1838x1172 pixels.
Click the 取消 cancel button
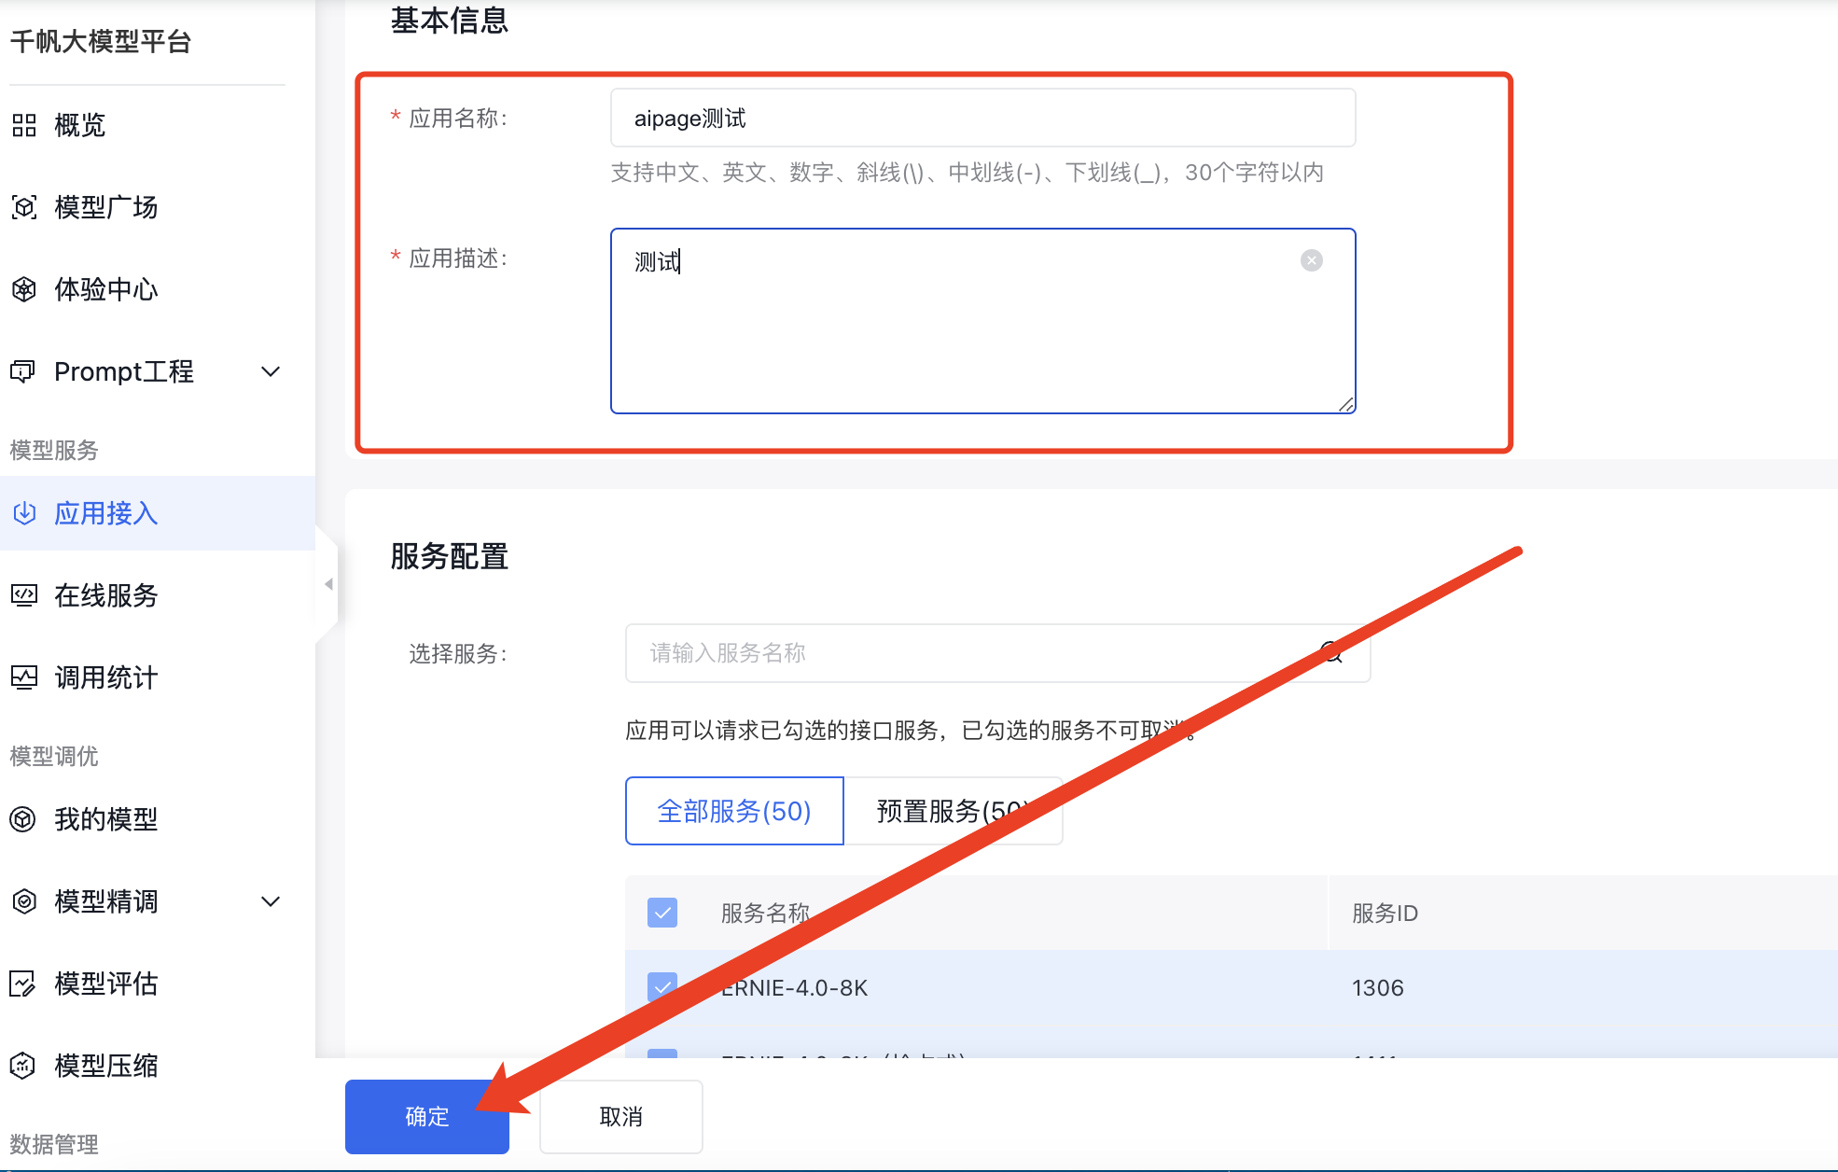(x=620, y=1117)
